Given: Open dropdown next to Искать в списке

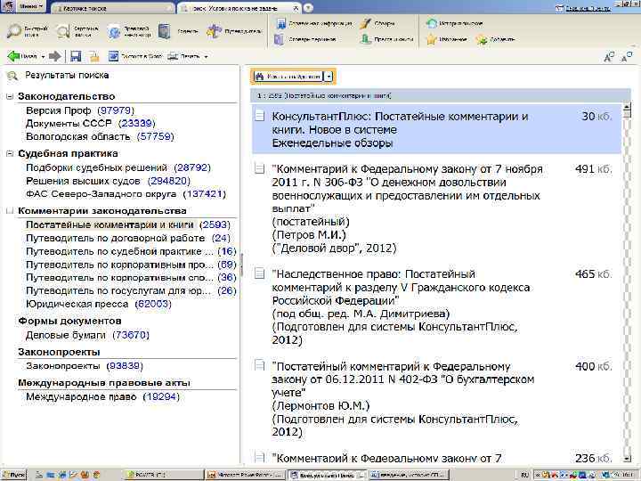Looking at the screenshot, I should tap(329, 77).
